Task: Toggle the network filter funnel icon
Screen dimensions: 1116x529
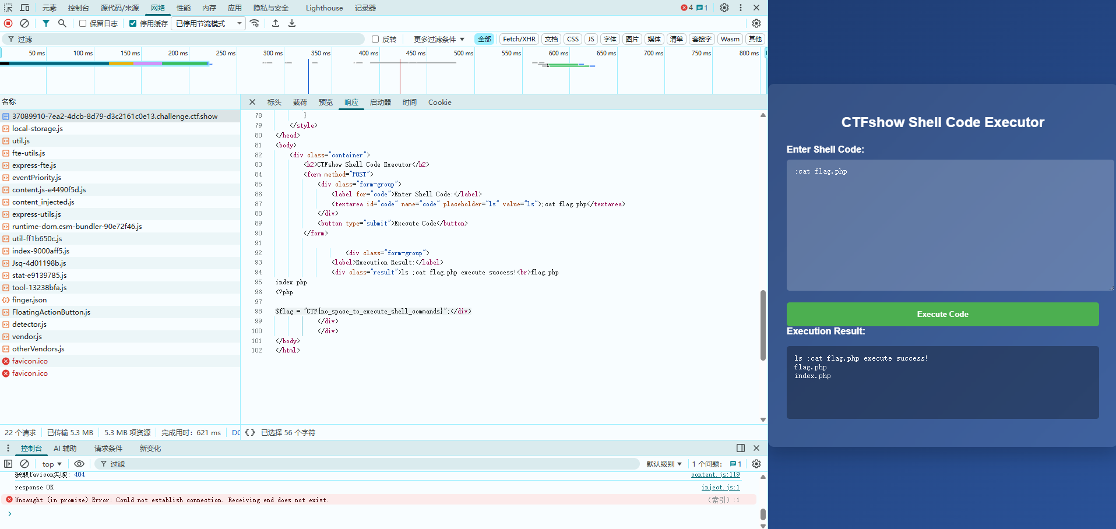Action: 45,23
